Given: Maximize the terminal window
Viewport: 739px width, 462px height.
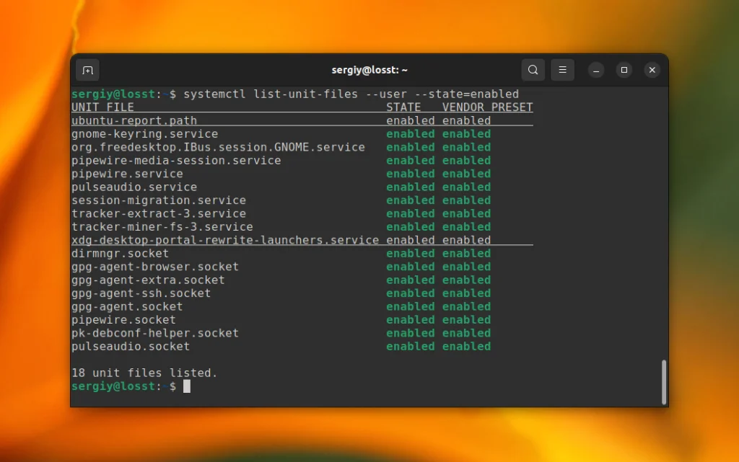Looking at the screenshot, I should pyautogui.click(x=624, y=70).
